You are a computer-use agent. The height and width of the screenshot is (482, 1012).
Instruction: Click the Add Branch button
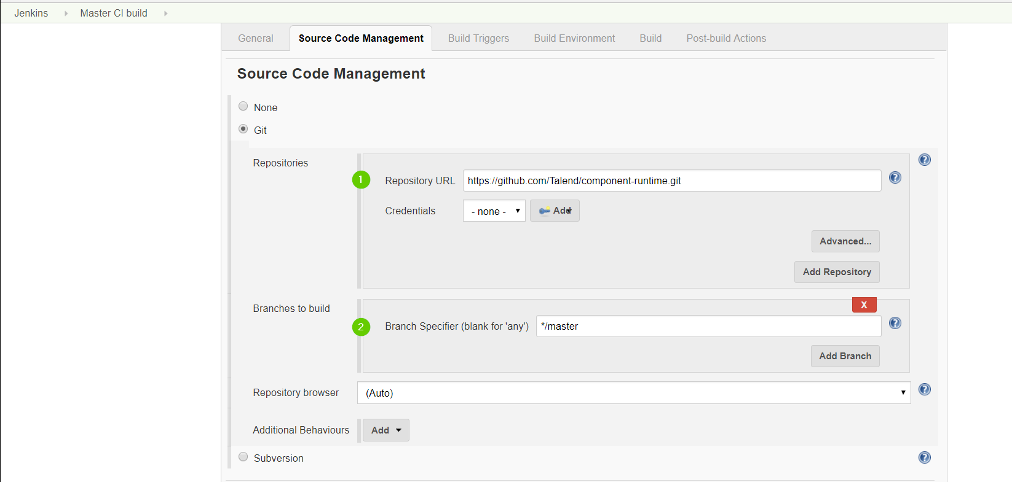pyautogui.click(x=845, y=356)
